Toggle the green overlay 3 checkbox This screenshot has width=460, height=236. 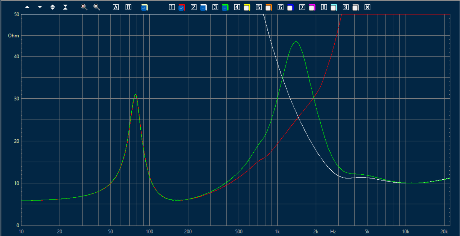coord(225,8)
